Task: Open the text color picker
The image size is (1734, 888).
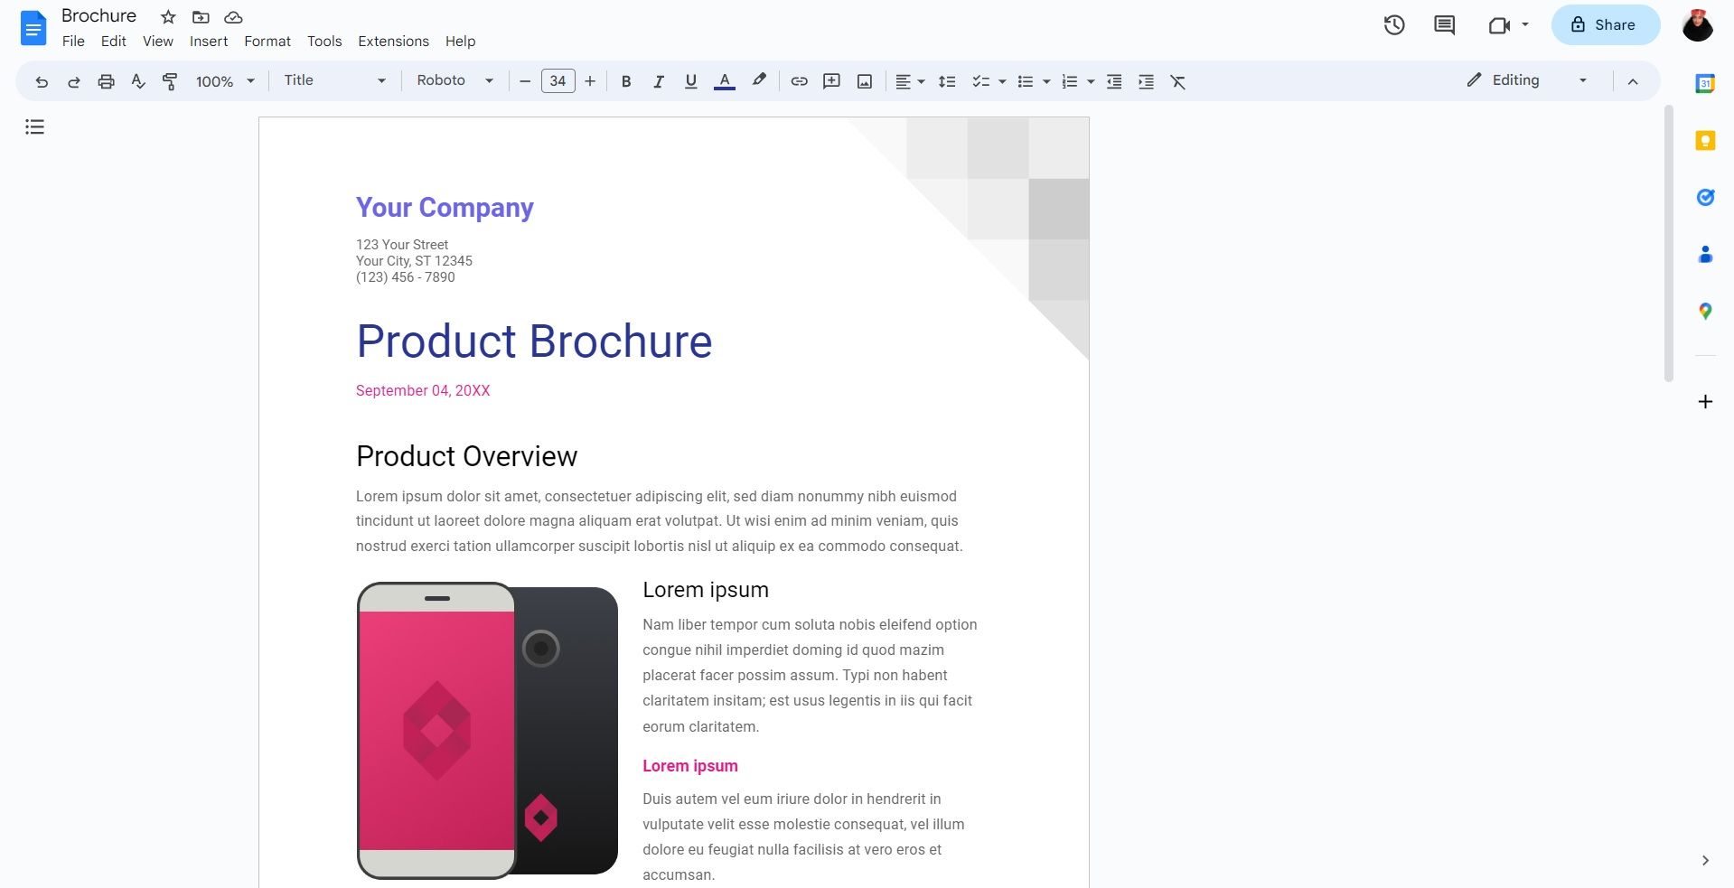Action: click(724, 81)
